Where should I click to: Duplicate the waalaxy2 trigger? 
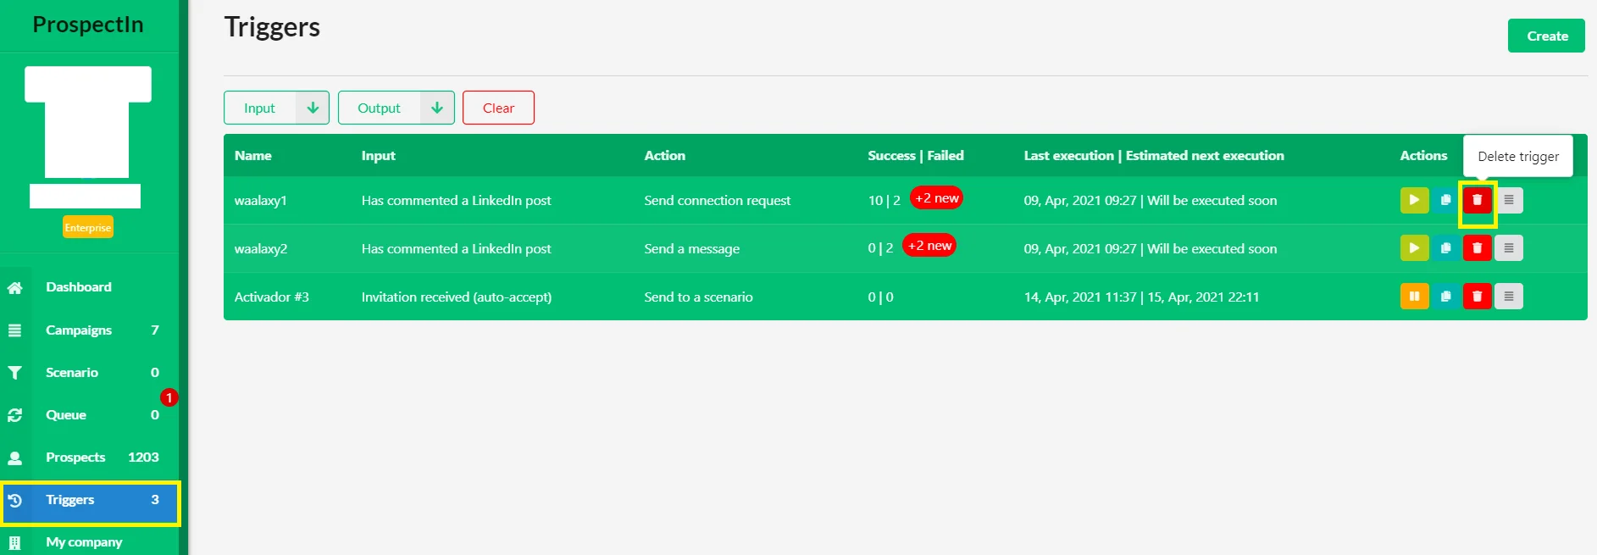[1445, 248]
